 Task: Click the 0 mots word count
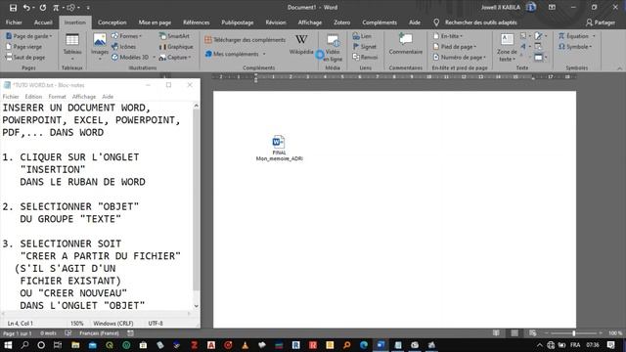[48, 332]
